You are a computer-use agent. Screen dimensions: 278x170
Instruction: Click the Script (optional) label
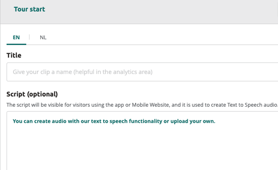(32, 94)
